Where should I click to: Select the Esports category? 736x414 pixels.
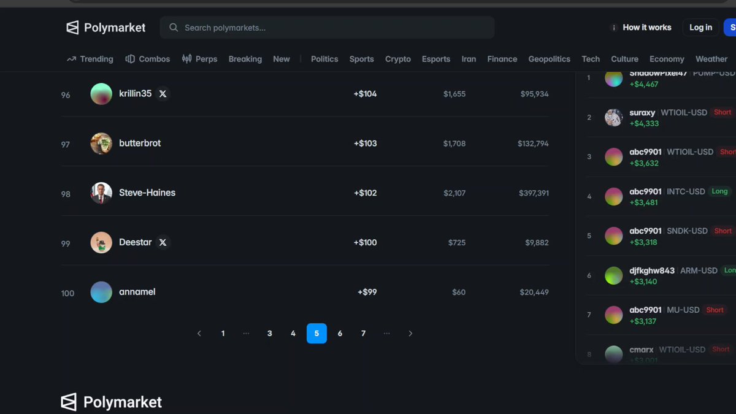(x=436, y=59)
